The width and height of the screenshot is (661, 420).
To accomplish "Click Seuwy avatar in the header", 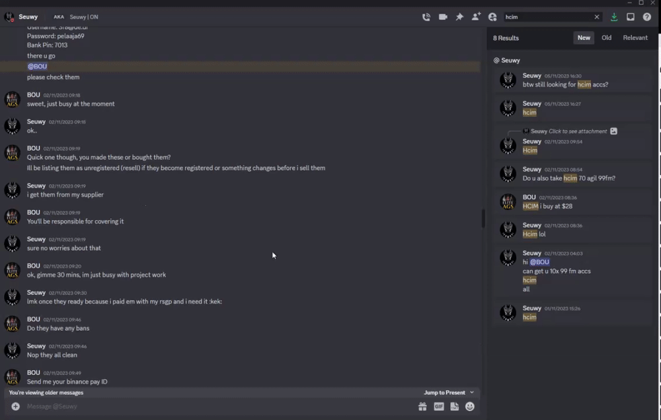I will pyautogui.click(x=9, y=17).
